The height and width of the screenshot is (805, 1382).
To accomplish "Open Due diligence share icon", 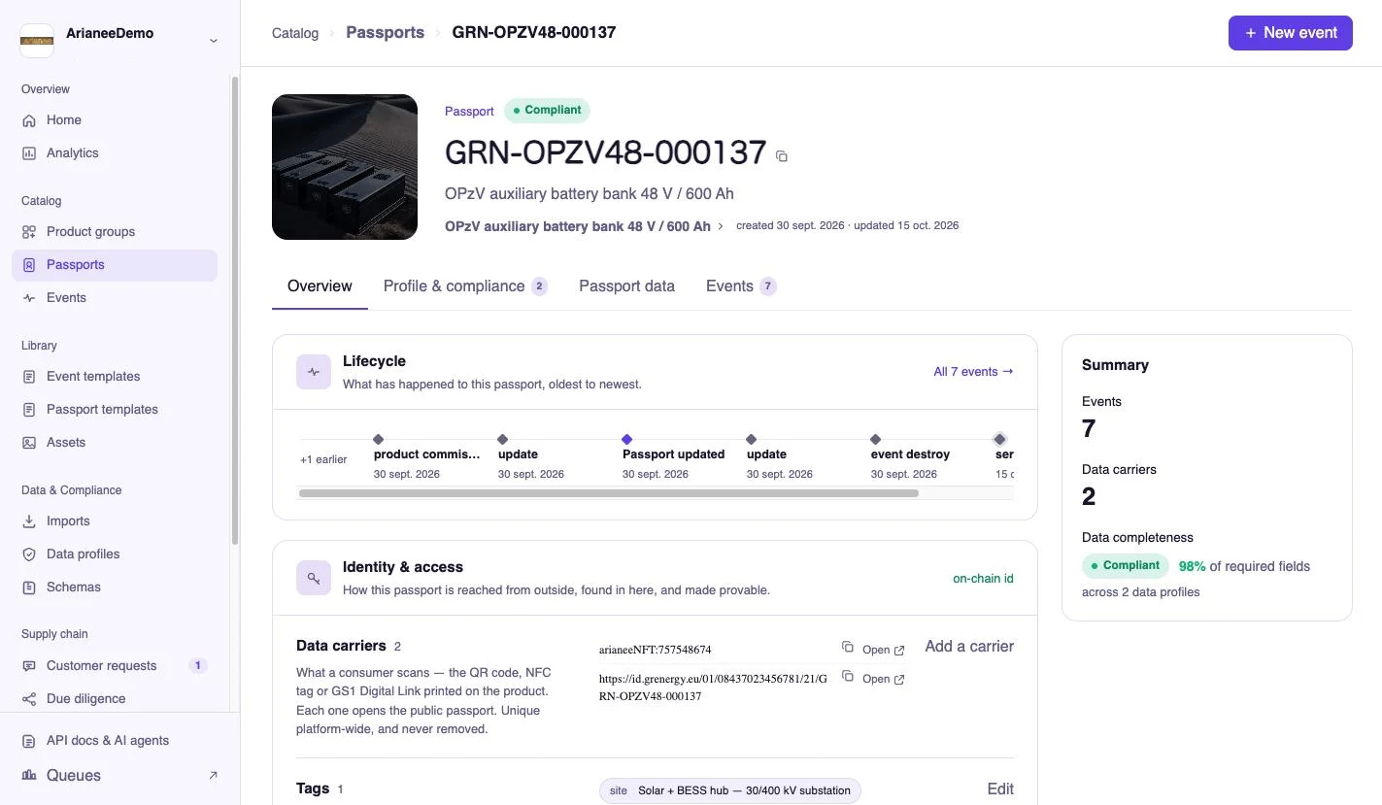I will (29, 699).
